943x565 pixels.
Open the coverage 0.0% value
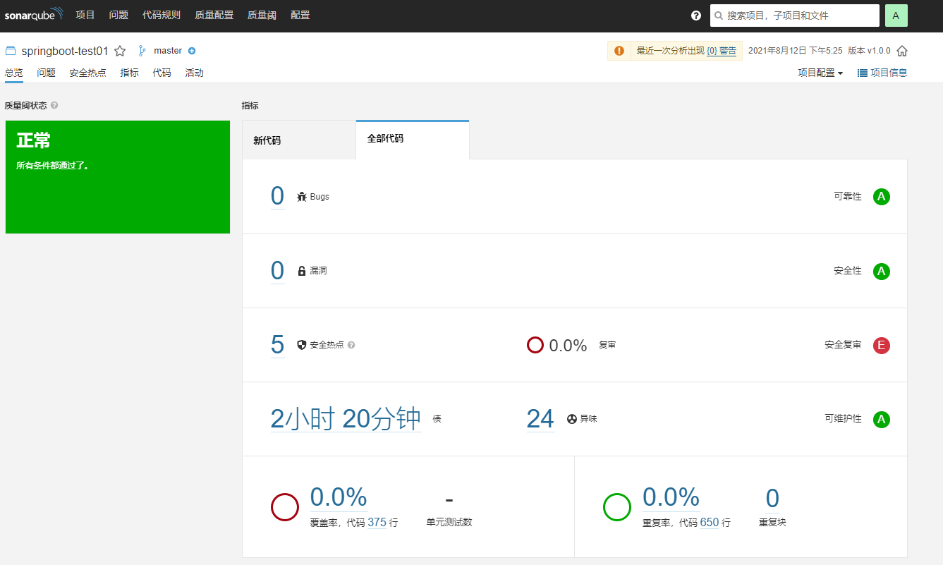(x=339, y=497)
